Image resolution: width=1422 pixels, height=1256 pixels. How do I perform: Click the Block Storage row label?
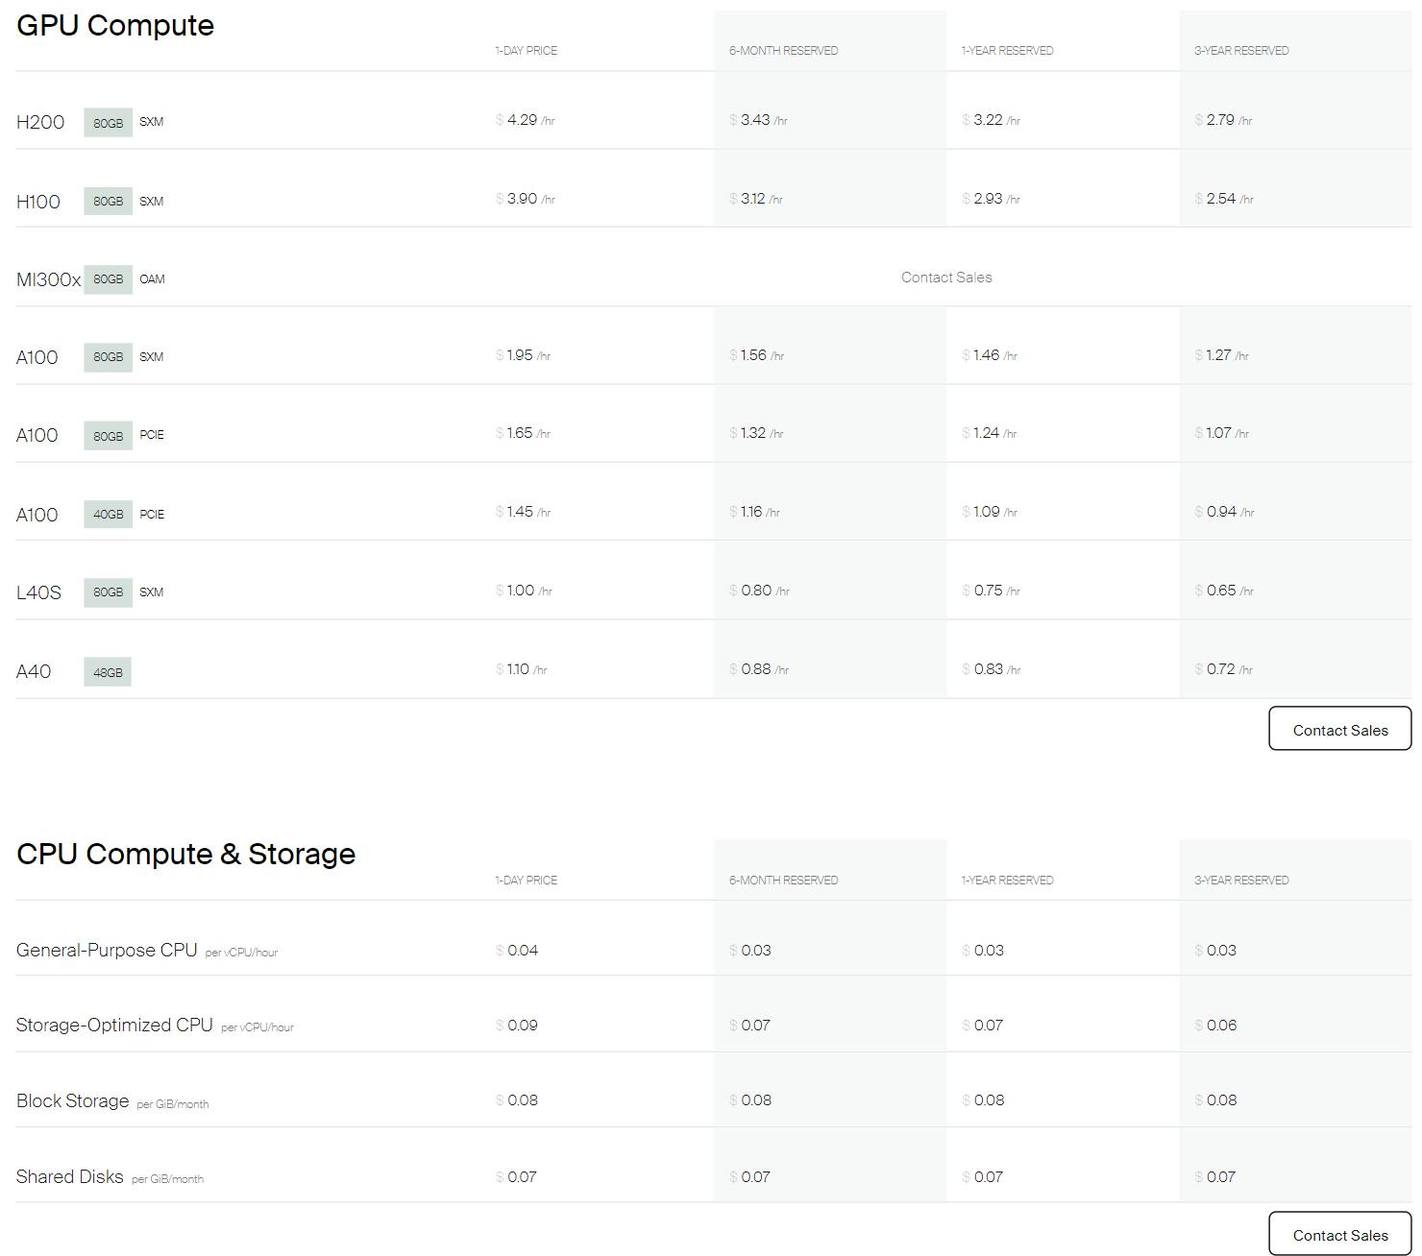click(72, 1100)
